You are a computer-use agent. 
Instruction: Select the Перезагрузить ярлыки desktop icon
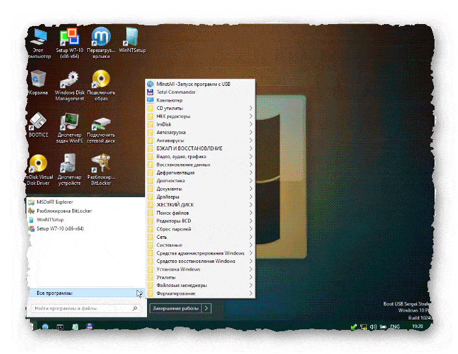[101, 43]
